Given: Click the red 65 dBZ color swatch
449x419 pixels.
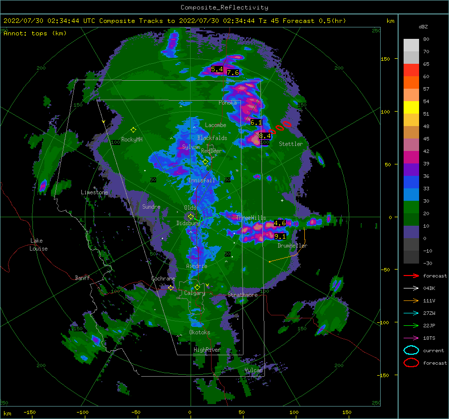Looking at the screenshot, I should point(411,70).
